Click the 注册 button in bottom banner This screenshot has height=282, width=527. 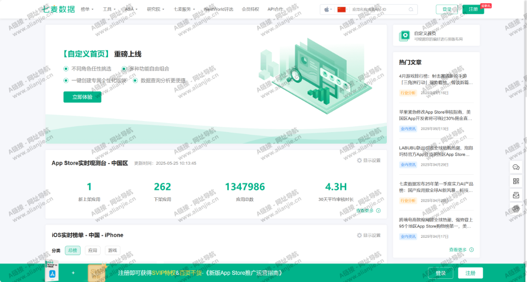(x=471, y=273)
